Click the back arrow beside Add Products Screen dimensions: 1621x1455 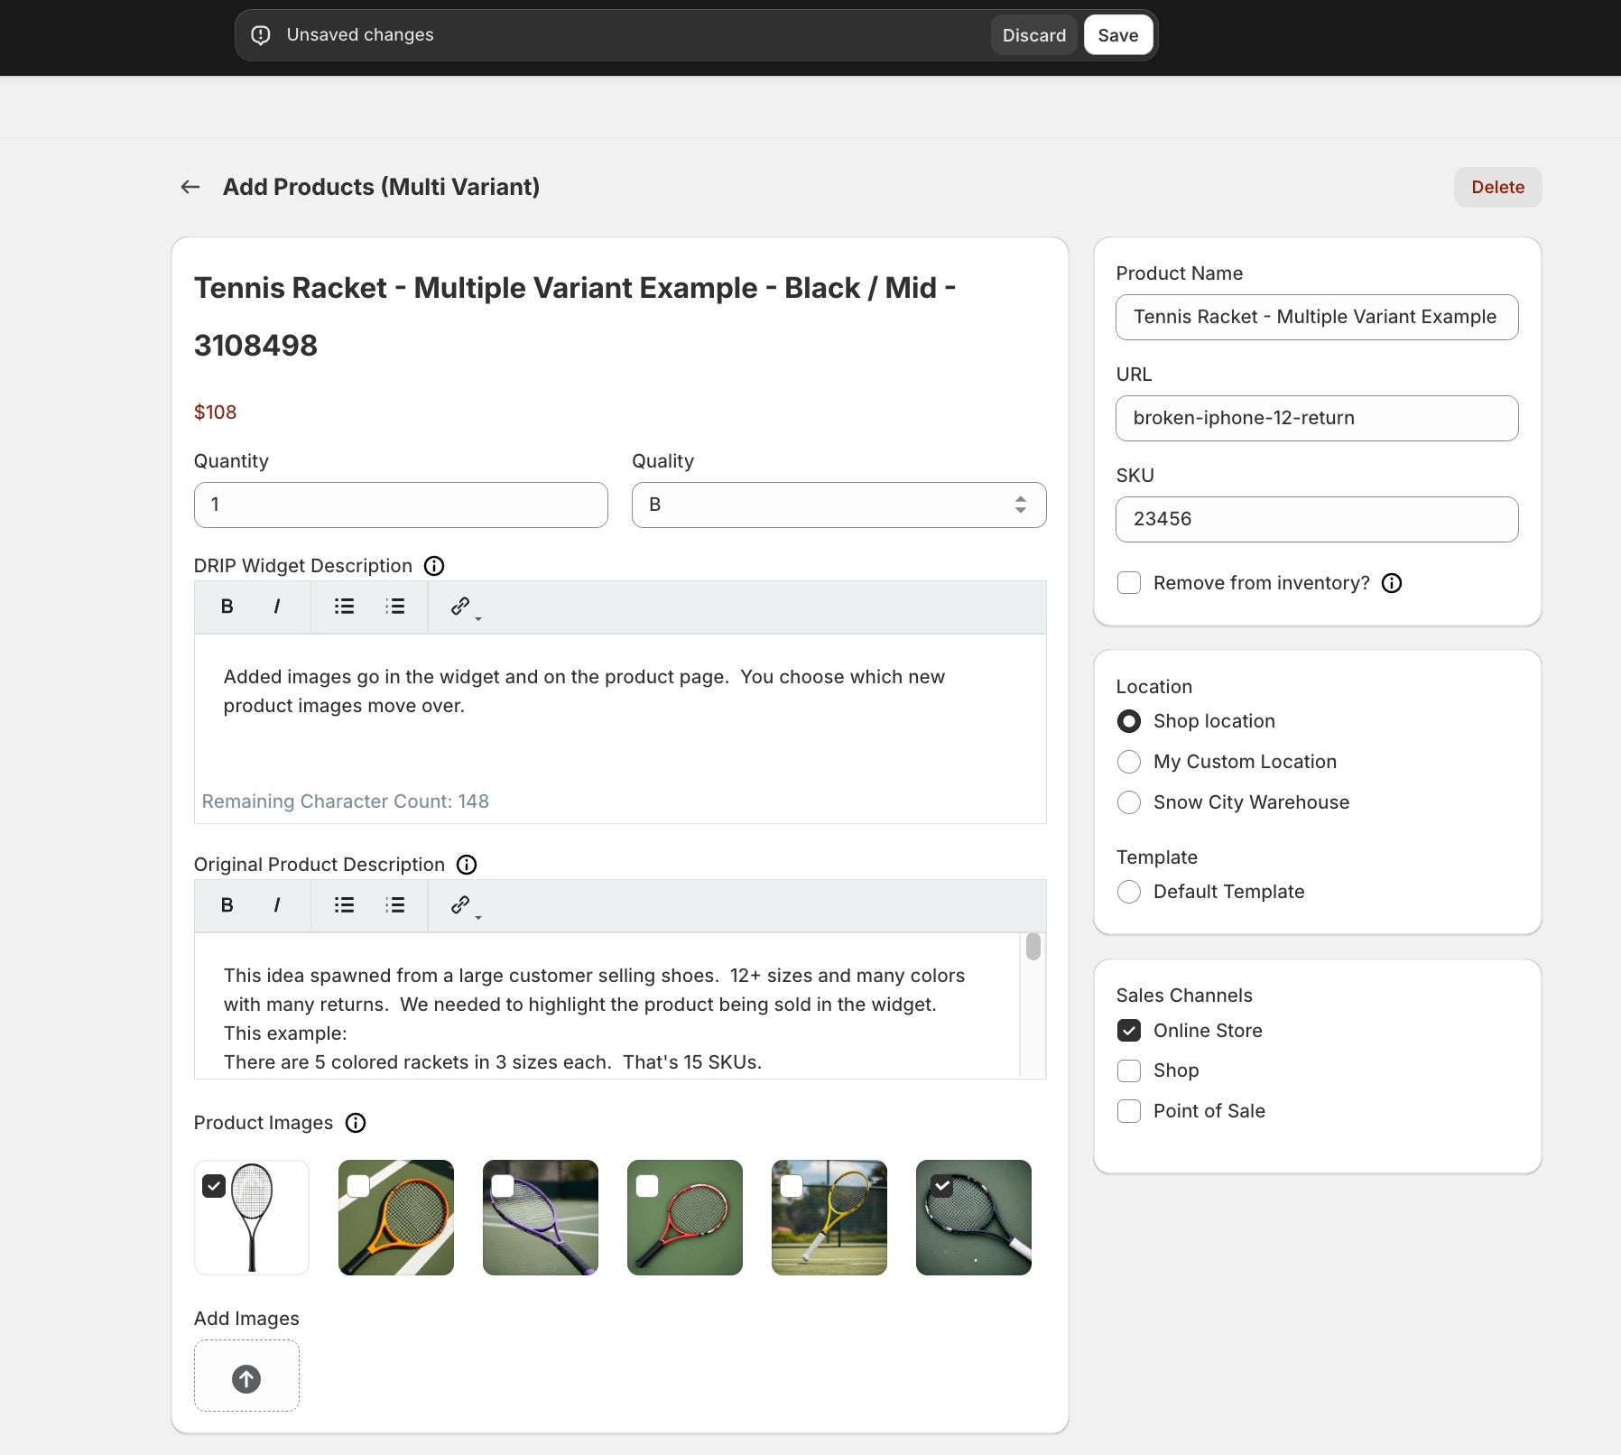tap(190, 187)
